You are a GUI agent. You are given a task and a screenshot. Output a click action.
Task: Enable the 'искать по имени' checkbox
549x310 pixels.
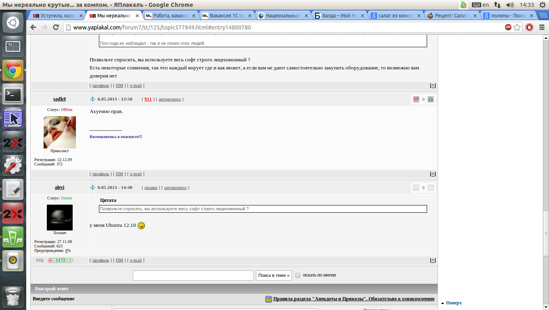(x=298, y=275)
